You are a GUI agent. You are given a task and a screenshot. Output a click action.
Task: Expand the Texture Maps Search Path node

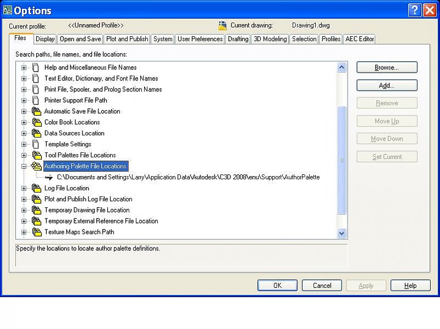pyautogui.click(x=24, y=232)
